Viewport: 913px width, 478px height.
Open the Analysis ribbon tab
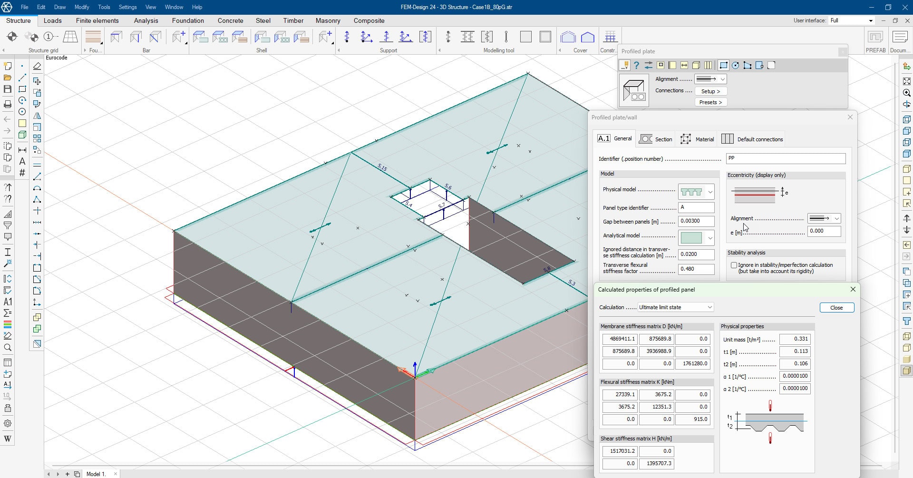[146, 20]
